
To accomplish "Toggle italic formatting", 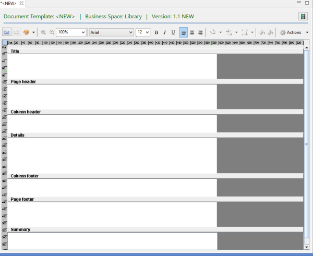I will (164, 32).
